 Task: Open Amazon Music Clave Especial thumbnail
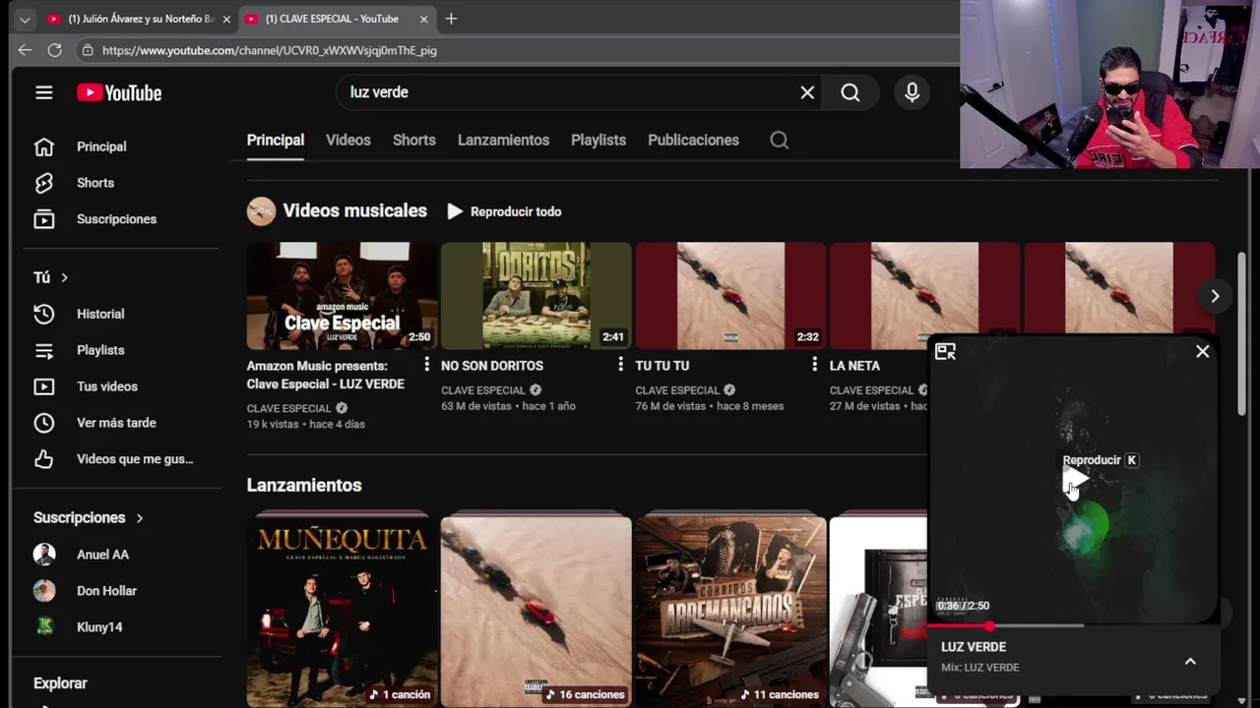tap(342, 296)
